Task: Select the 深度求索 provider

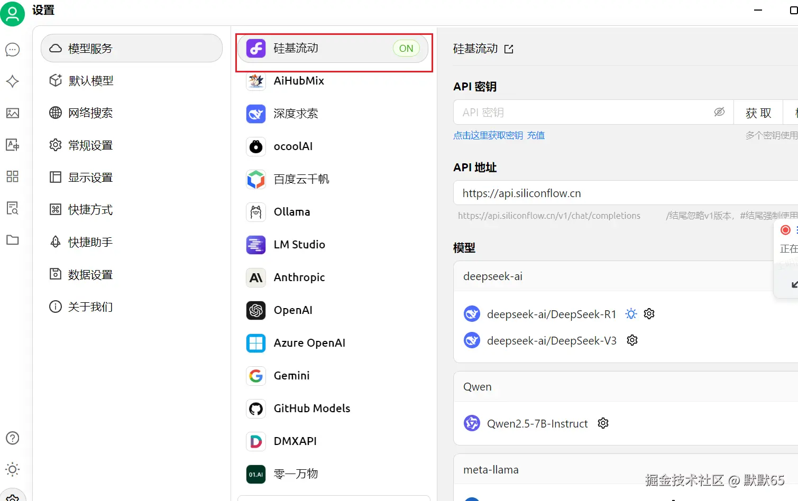Action: pyautogui.click(x=333, y=114)
